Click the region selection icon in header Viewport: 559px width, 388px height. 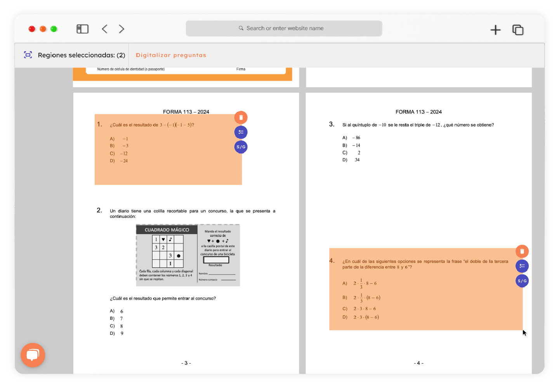pyautogui.click(x=28, y=55)
